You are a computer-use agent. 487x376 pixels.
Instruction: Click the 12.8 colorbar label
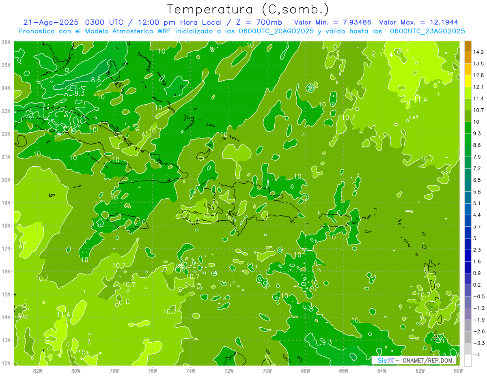[x=478, y=75]
